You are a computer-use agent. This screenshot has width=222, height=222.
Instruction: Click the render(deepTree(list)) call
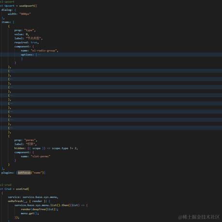pos(40,209)
